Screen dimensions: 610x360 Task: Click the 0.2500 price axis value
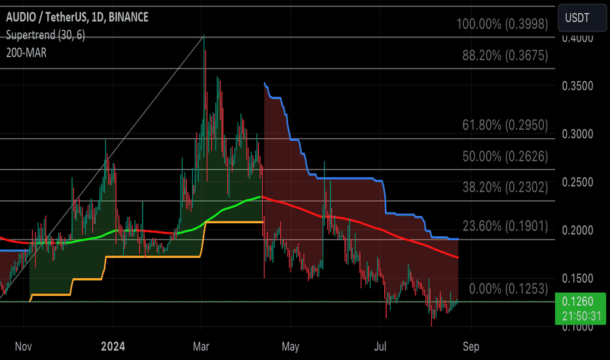[578, 182]
